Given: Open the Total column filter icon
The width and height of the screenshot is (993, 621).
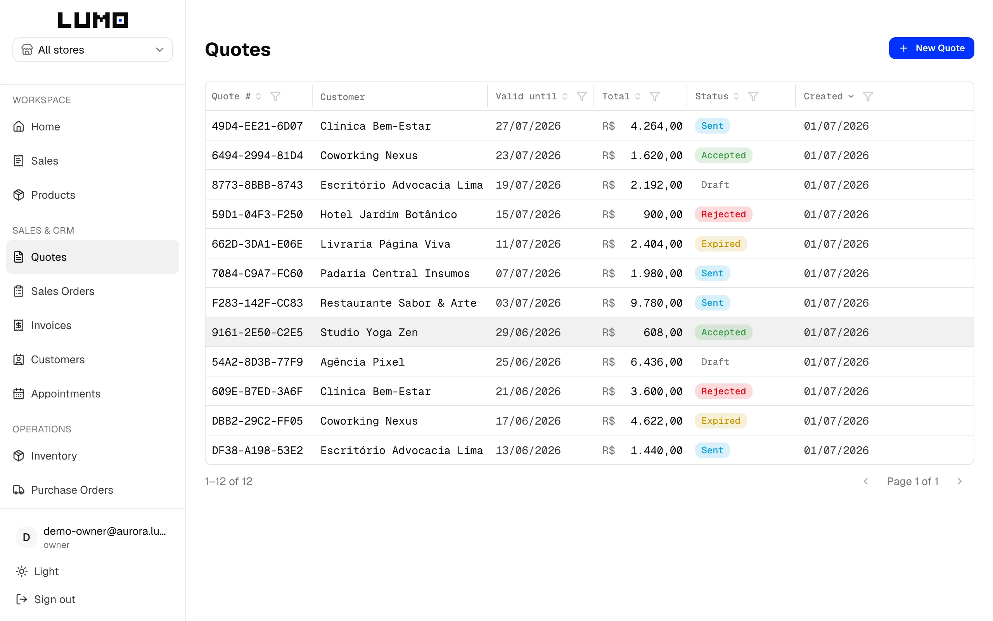Looking at the screenshot, I should (x=654, y=96).
